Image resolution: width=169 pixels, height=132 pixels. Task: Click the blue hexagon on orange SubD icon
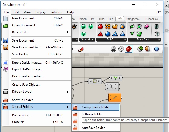122,27
